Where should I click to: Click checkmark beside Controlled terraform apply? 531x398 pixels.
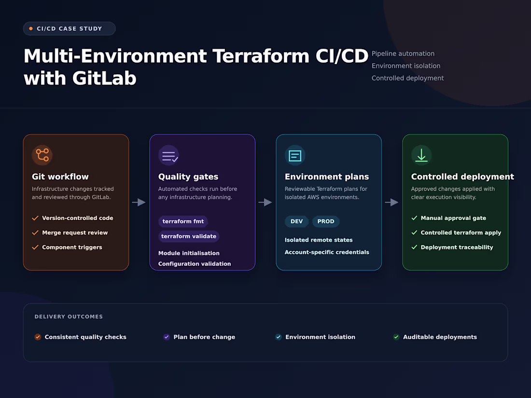click(x=414, y=233)
